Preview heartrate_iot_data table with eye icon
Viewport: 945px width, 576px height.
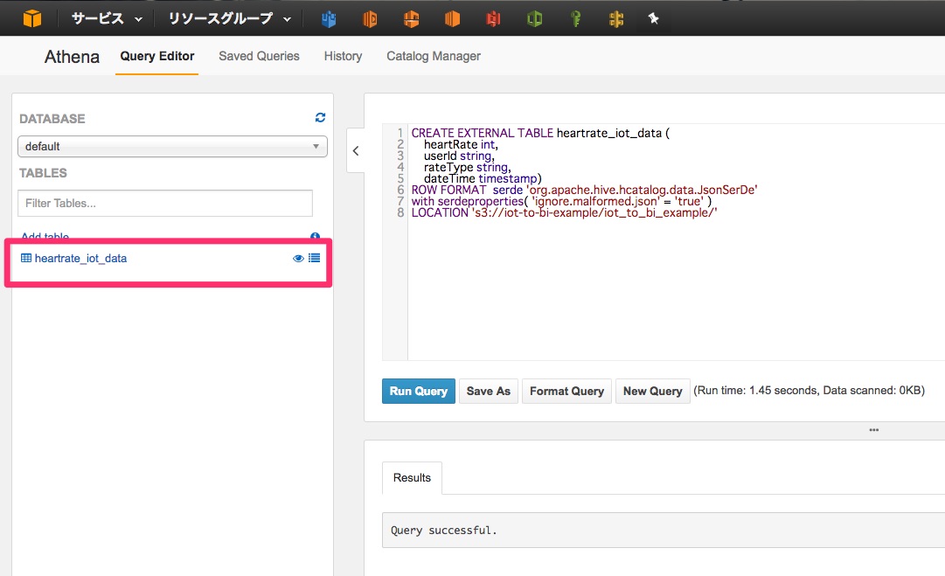point(298,258)
